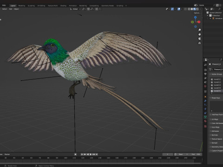Image resolution: width=223 pixels, height=167 pixels.
Task: Open the viewport Options dropdown
Action: pos(197,13)
